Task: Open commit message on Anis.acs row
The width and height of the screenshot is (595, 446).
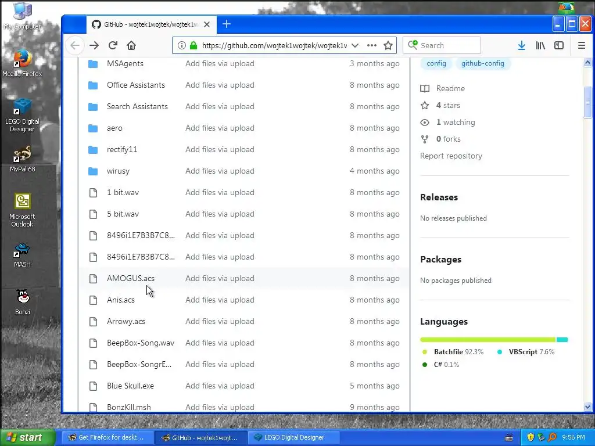Action: [x=220, y=300]
